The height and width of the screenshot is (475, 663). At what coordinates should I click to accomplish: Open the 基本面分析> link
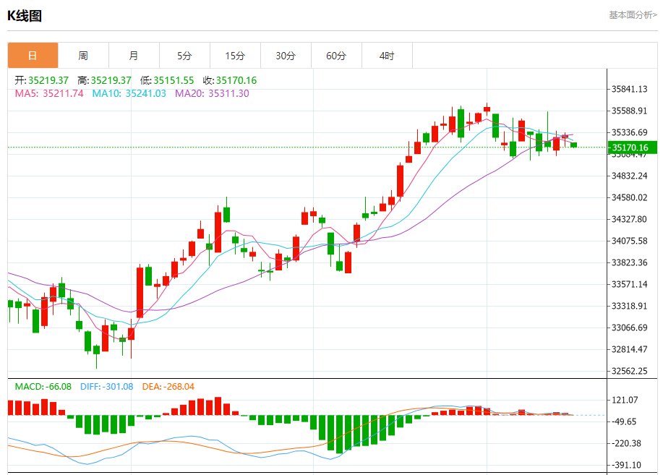click(x=633, y=15)
